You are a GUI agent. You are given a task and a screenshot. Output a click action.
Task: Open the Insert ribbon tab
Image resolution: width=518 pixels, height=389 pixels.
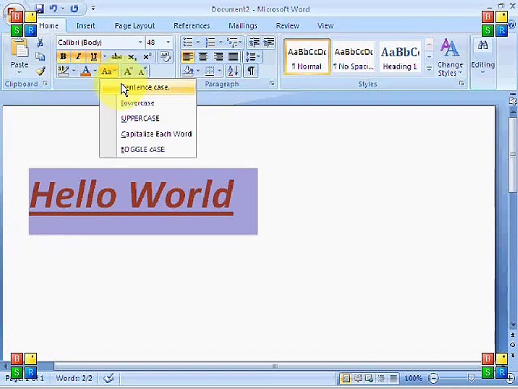coord(86,25)
